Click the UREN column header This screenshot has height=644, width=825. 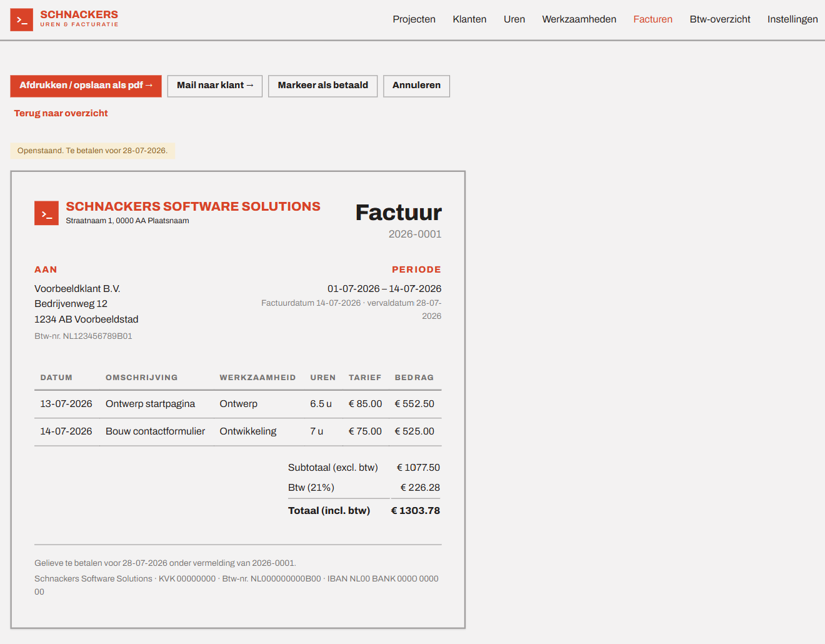click(x=322, y=378)
